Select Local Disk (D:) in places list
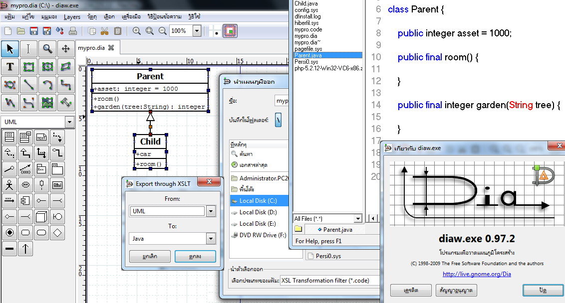The image size is (565, 303). 258,212
